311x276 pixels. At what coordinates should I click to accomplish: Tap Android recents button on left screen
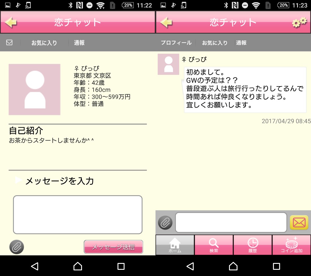tap(121, 266)
